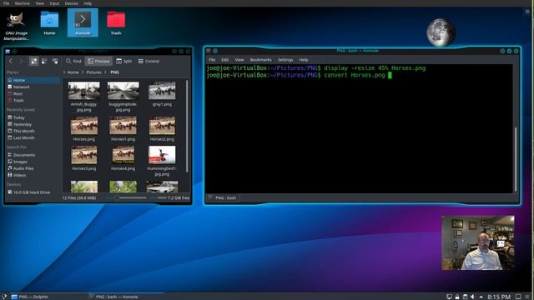Open the Home folder desktop icon
The width and height of the screenshot is (534, 300).
pyautogui.click(x=49, y=23)
